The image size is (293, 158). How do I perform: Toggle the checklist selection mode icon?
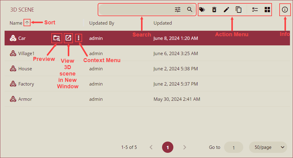(x=255, y=10)
